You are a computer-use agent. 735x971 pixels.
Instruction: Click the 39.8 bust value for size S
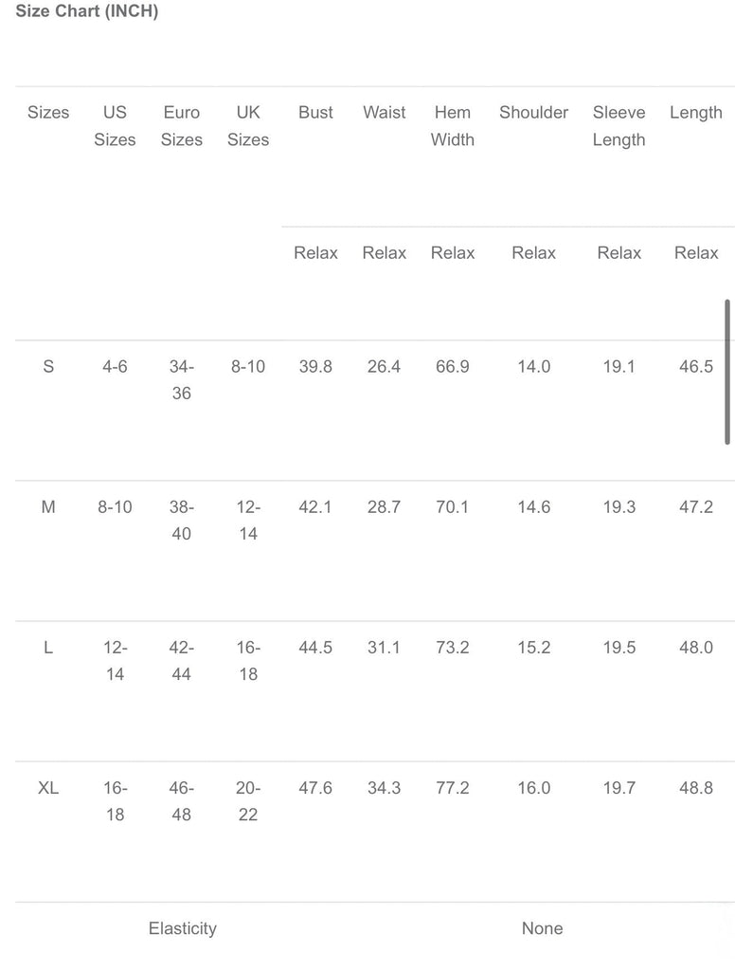click(315, 367)
